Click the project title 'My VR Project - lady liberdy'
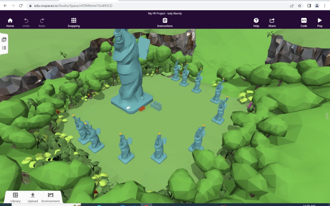 tap(165, 13)
